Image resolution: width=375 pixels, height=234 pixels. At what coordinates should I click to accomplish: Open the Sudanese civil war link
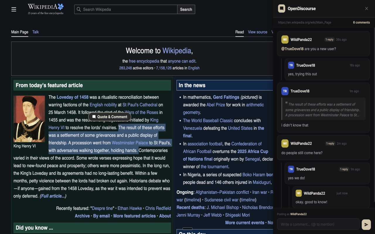(221, 200)
